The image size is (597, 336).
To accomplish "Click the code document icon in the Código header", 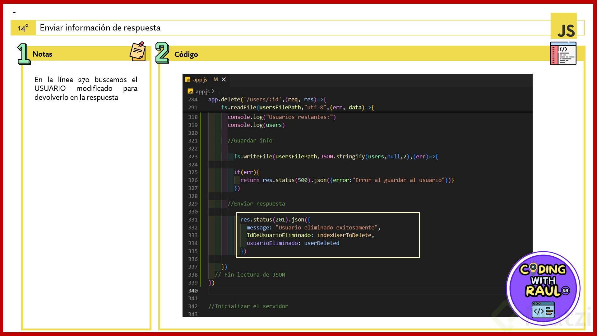I will (x=563, y=54).
